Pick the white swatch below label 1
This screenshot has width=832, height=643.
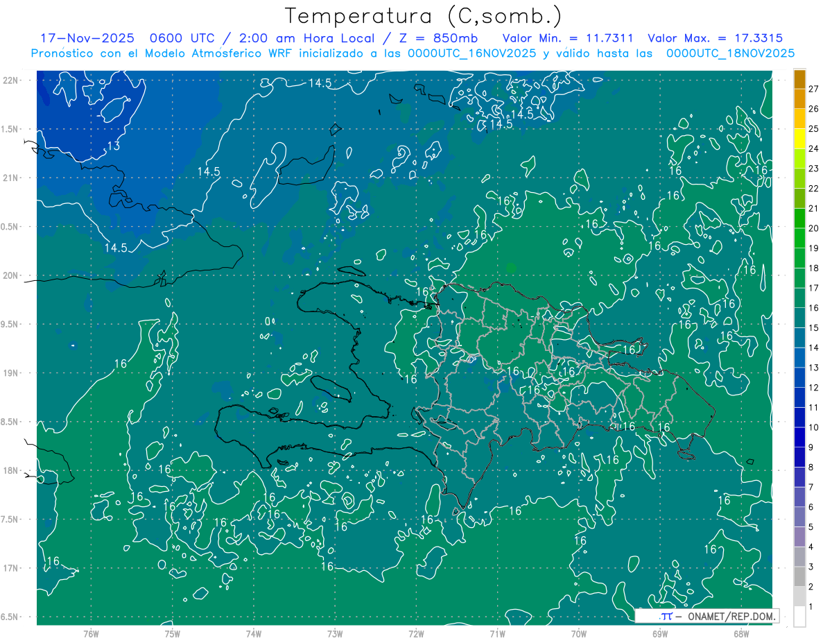[799, 617]
